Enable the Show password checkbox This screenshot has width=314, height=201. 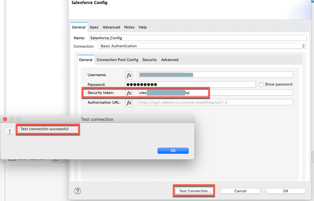click(x=261, y=85)
